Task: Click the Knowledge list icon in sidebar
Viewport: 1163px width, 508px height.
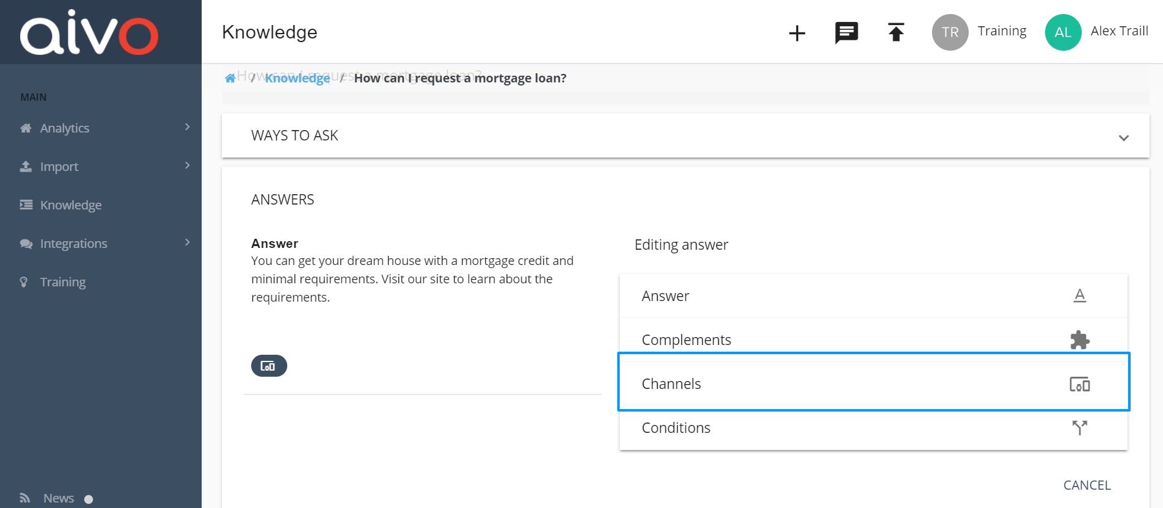Action: 26,205
